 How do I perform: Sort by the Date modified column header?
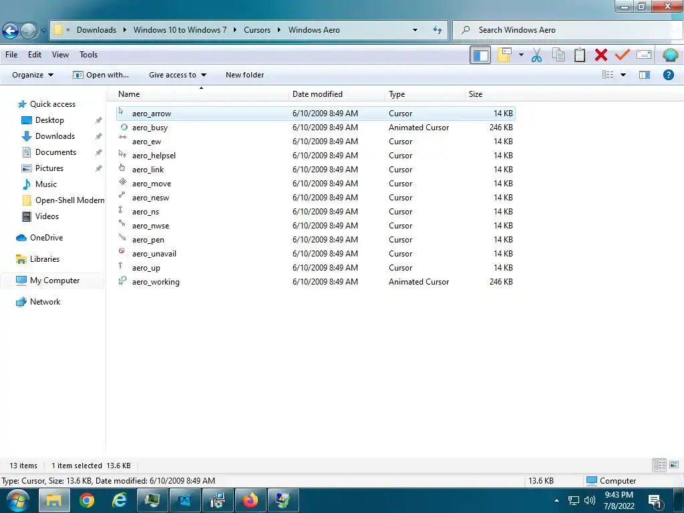click(x=337, y=94)
